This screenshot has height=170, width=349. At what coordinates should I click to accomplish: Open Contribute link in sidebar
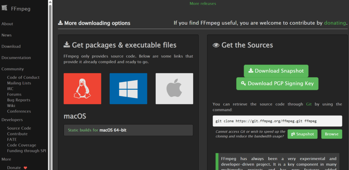17,134
